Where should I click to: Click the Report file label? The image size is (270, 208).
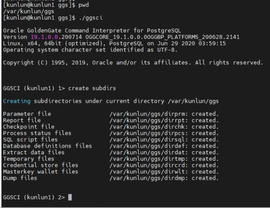tap(22, 120)
